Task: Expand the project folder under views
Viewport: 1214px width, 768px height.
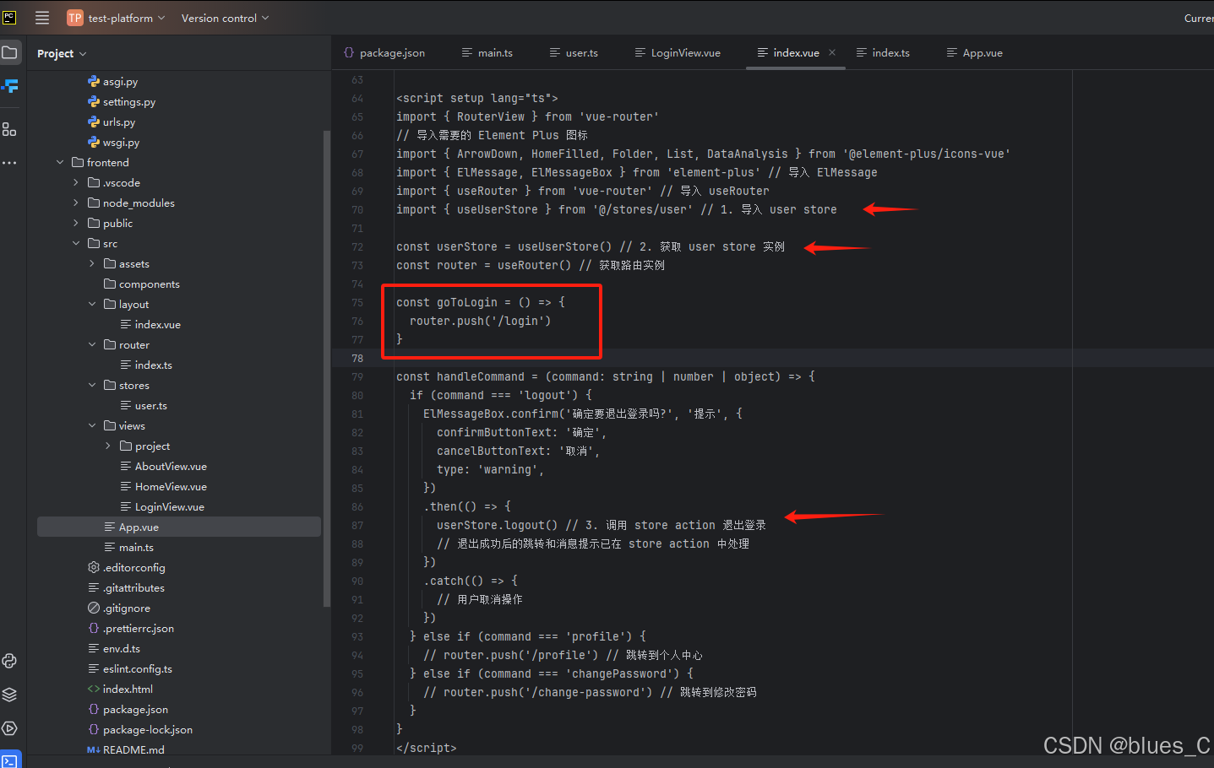Action: tap(108, 446)
